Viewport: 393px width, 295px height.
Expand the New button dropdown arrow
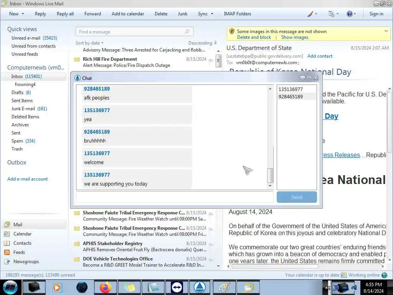[x=23, y=14]
